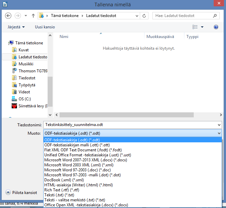The image size is (226, 208).
Task: Open the Kuvat folder in tree
Action: point(20,50)
